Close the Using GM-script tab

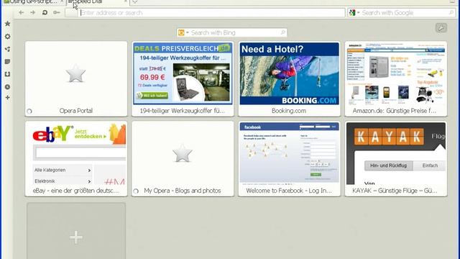coord(62,1)
